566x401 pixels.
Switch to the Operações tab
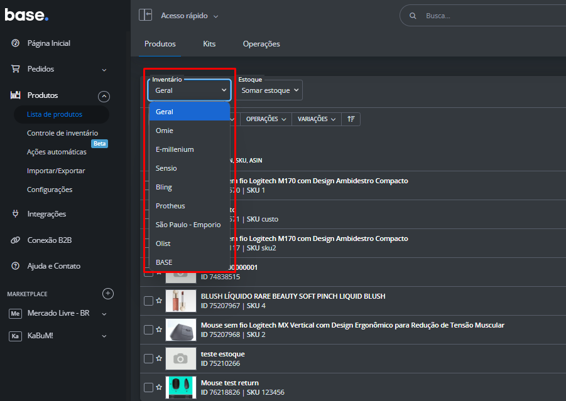point(261,44)
